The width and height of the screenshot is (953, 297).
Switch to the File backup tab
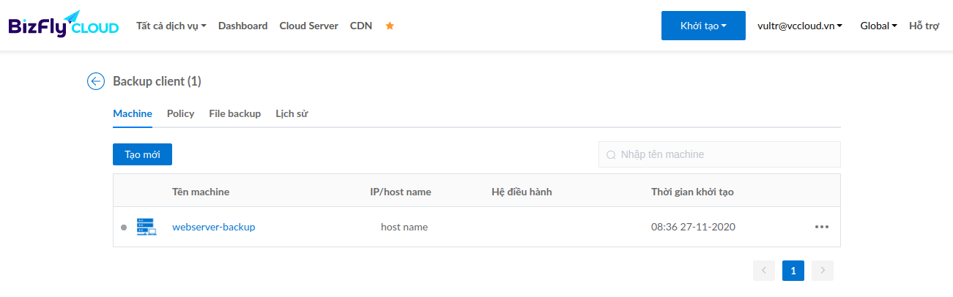point(234,113)
